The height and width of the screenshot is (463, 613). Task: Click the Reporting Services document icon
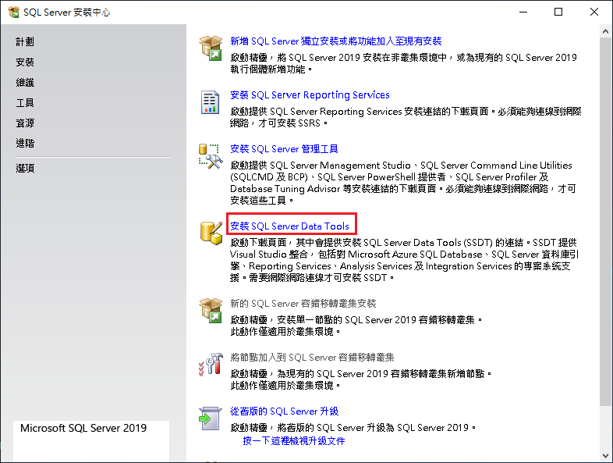[x=211, y=102]
